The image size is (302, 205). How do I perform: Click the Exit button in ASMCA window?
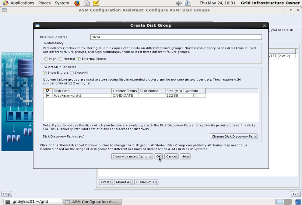point(296,194)
